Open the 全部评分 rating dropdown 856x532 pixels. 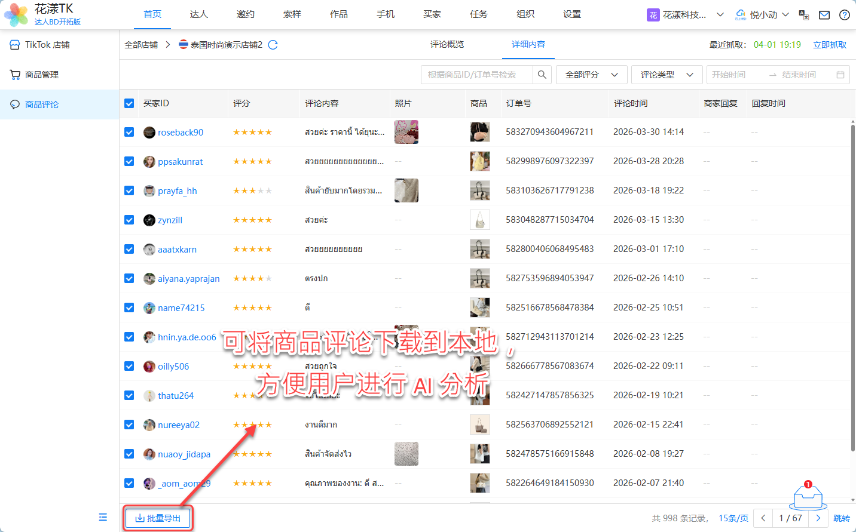[x=591, y=75]
